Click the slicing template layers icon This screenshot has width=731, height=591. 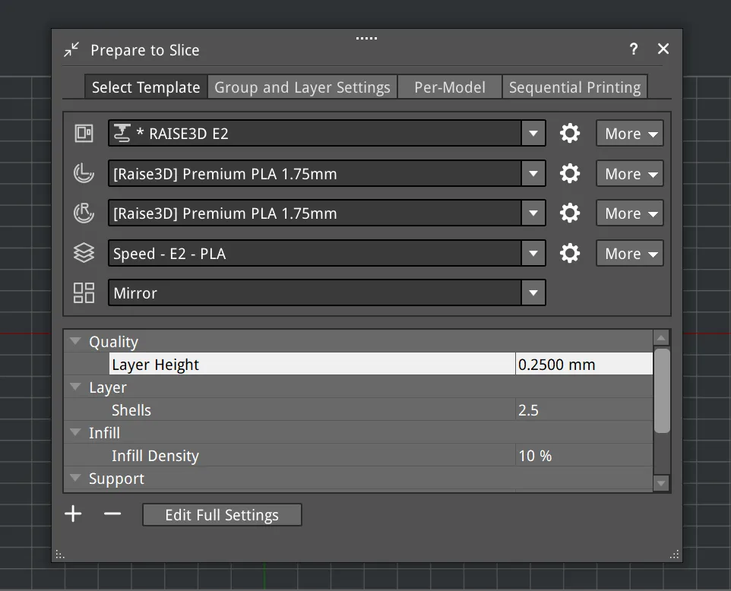point(84,253)
